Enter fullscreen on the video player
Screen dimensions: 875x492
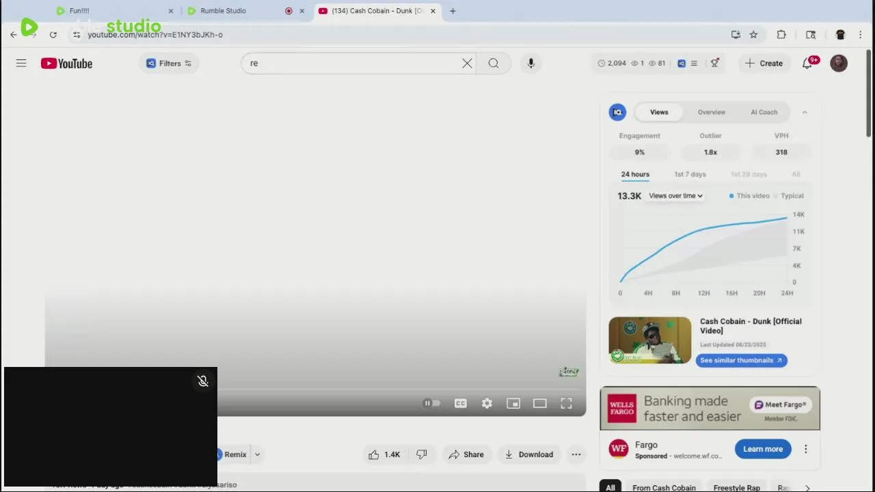566,404
